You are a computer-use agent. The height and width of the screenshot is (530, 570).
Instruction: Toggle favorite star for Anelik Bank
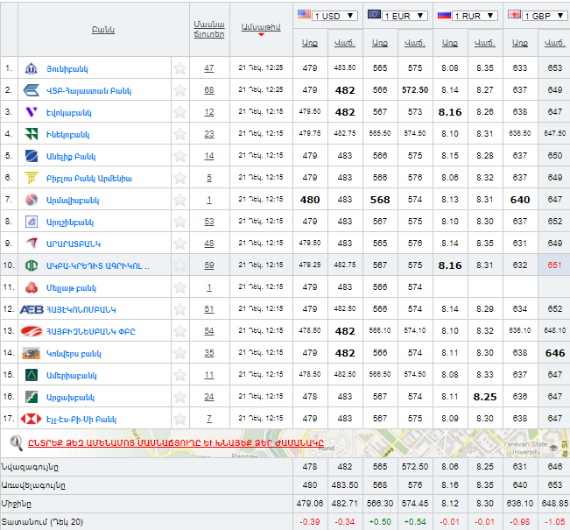(180, 156)
